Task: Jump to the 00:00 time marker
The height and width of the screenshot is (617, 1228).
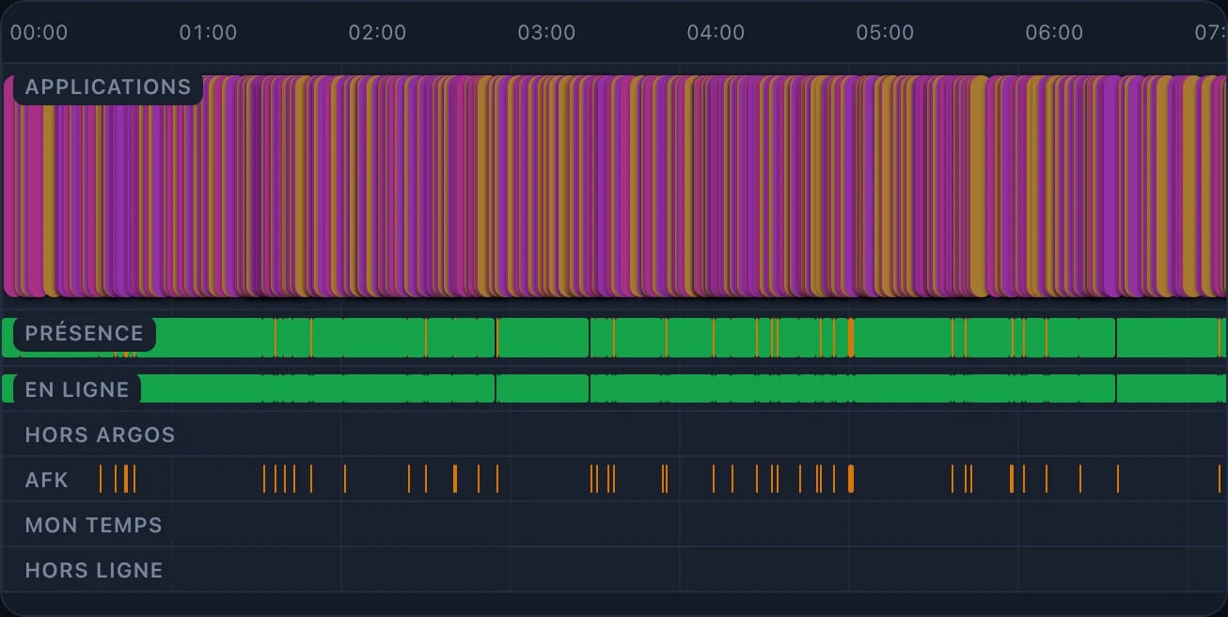Action: 39,33
